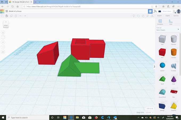Screen dimensions: 181x120
Task: Click the Send To button
Action: tap(176, 16)
